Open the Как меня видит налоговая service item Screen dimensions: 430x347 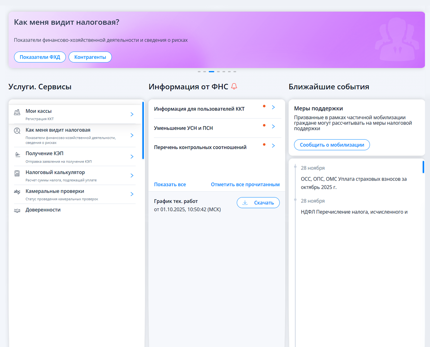point(75,135)
